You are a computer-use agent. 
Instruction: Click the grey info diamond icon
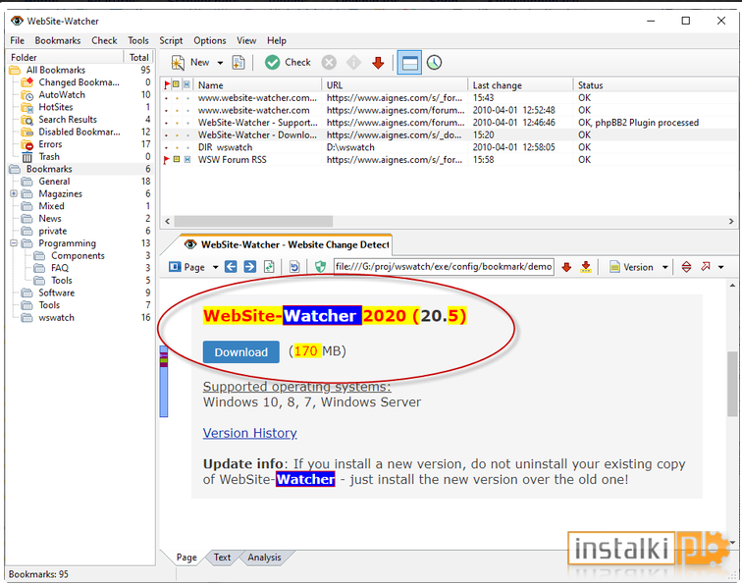point(353,63)
